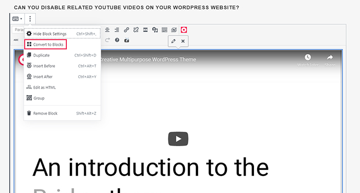
Task: Click the gear icon beside Hide Block Settings
Action: tap(29, 34)
